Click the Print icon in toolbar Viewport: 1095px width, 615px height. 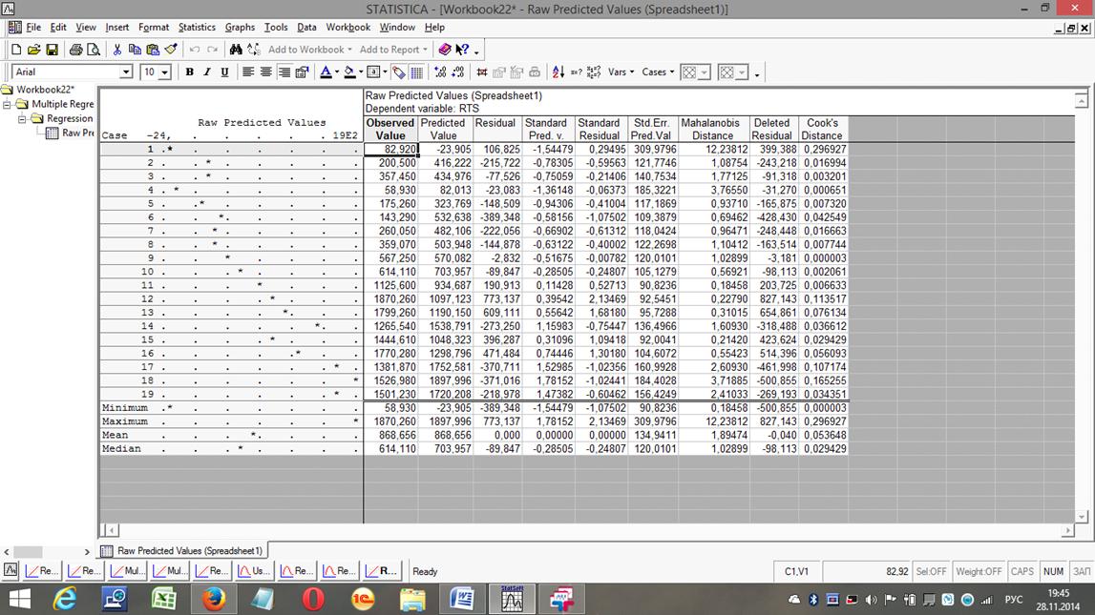coord(75,50)
